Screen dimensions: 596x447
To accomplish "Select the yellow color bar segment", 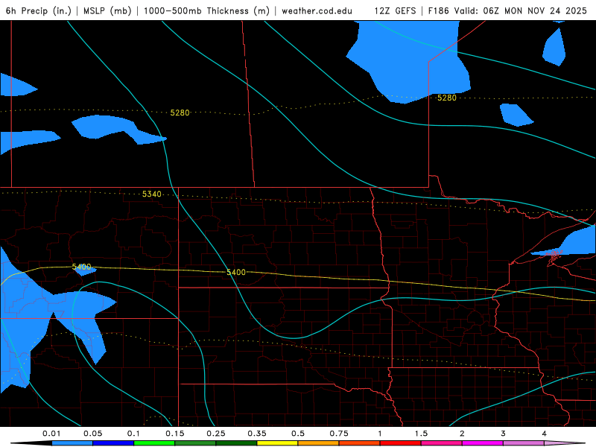I will click(x=277, y=443).
